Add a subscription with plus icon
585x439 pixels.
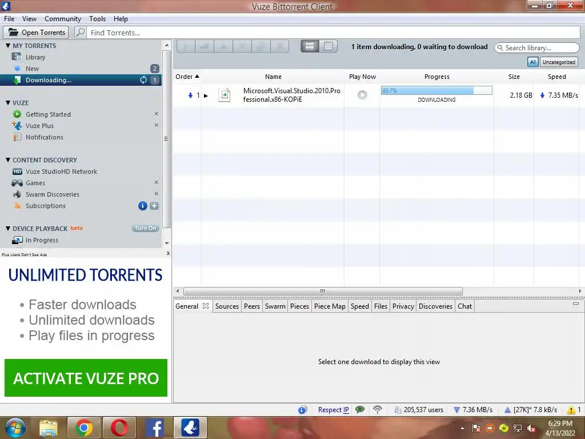(154, 206)
